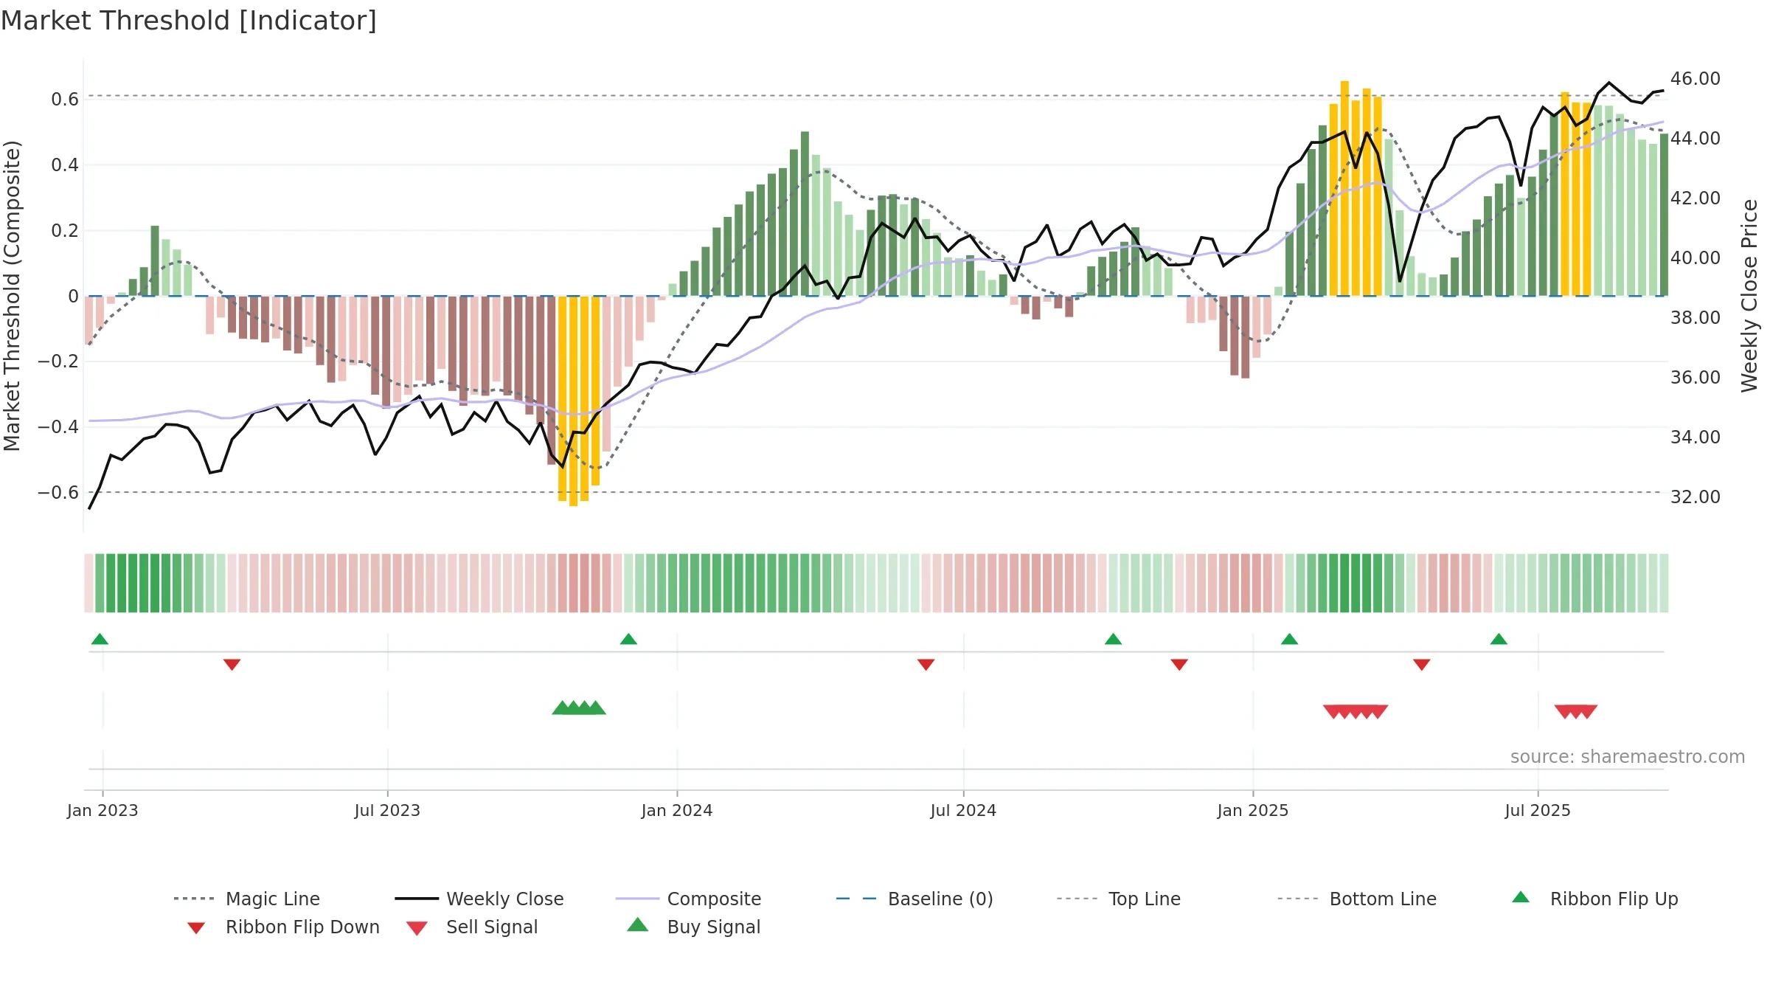Click the yellow bars after Jul 2025
The height and width of the screenshot is (996, 1770).
point(1576,194)
